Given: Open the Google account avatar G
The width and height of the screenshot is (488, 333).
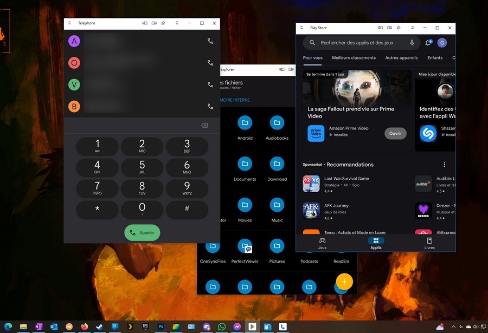Looking at the screenshot, I should (x=442, y=43).
